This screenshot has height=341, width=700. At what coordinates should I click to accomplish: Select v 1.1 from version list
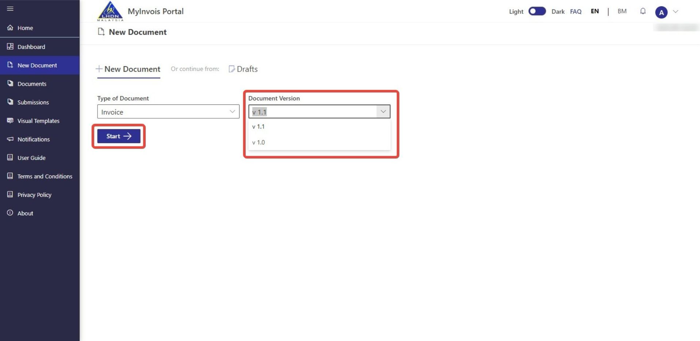(319, 127)
